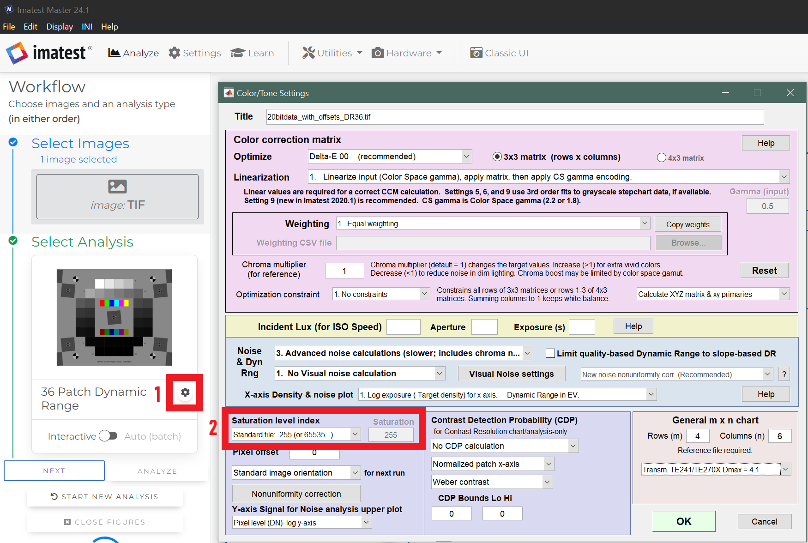This screenshot has height=543, width=808.
Task: Click Copy weights button
Action: [688, 224]
